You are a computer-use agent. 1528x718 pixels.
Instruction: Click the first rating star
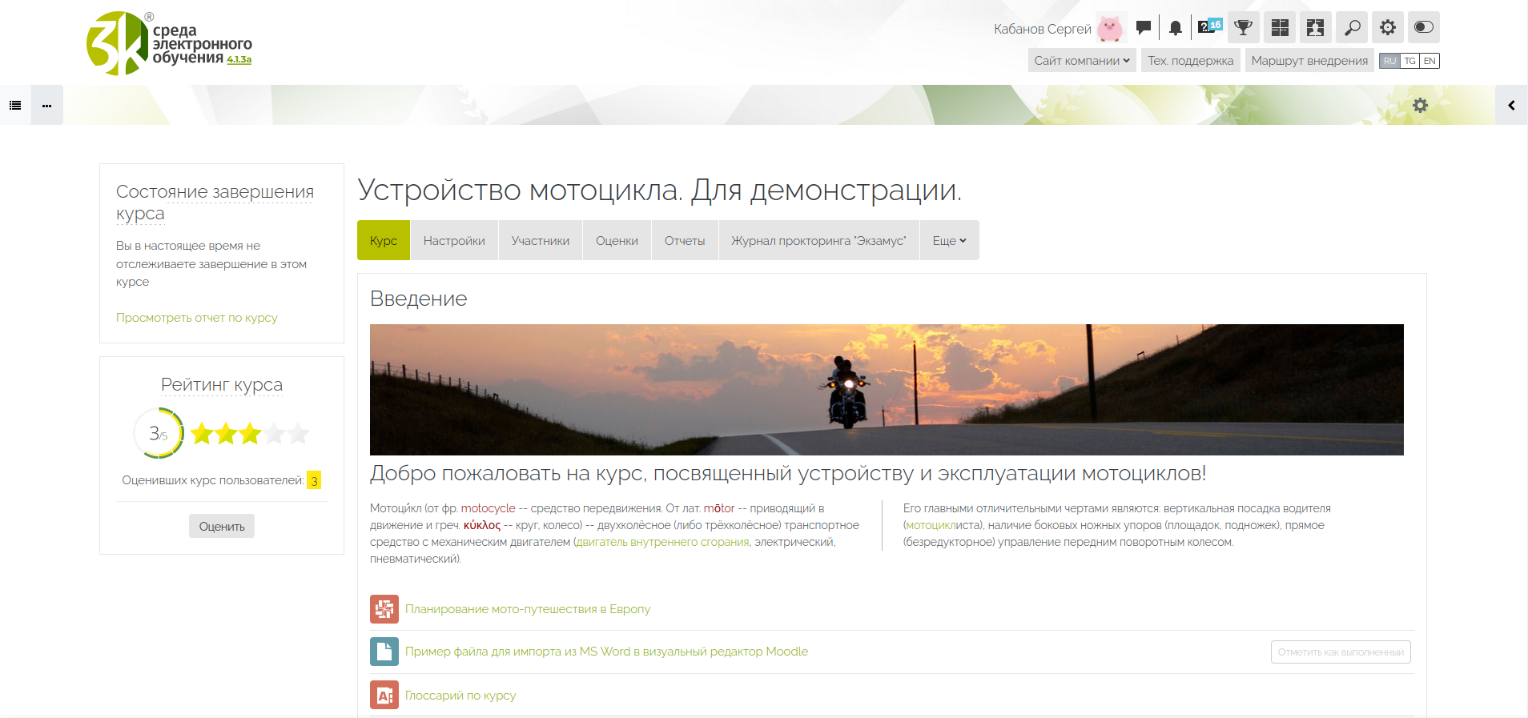coord(202,434)
